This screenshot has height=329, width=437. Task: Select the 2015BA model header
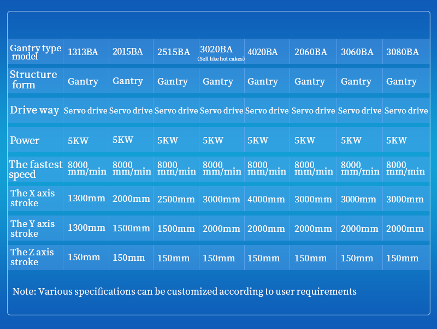128,51
